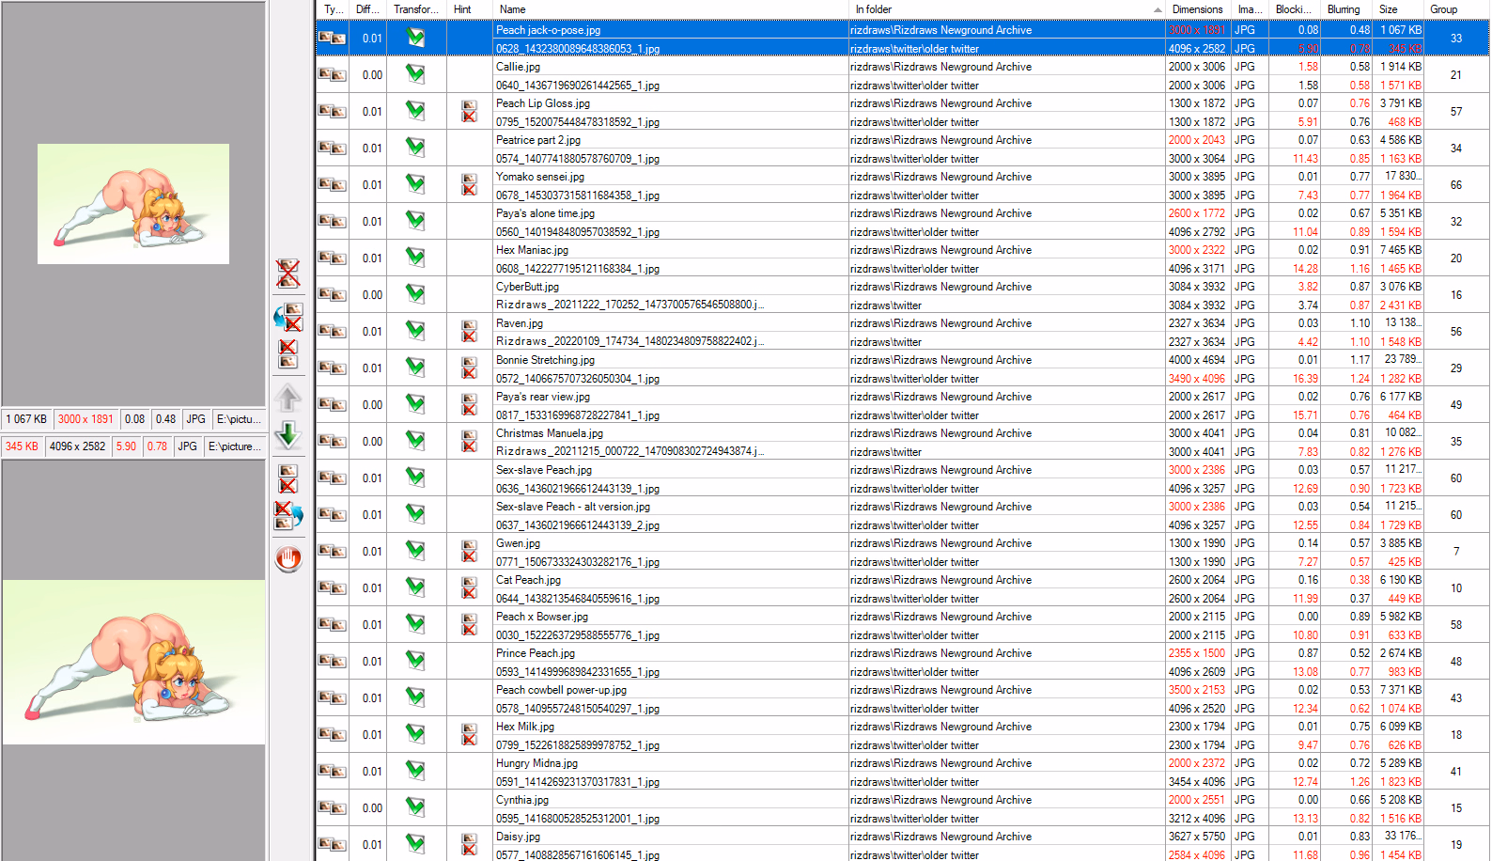
Task: Click the grey up arrow for previous result
Action: point(288,398)
